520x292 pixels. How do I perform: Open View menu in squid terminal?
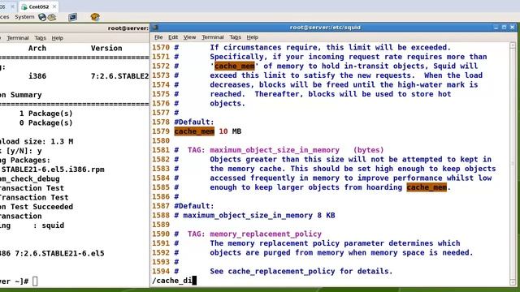tap(189, 37)
